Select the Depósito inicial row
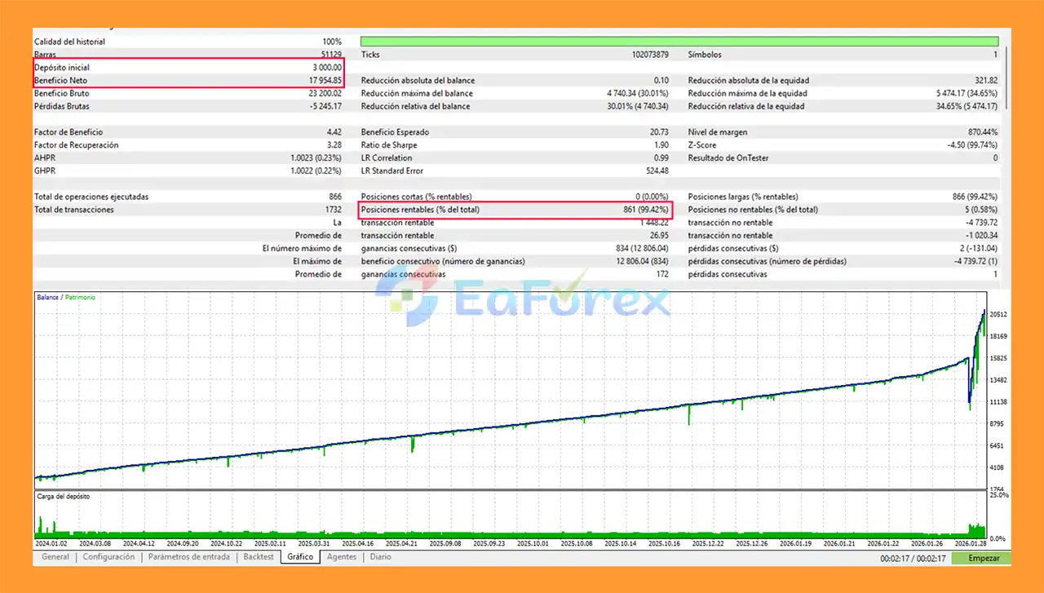Viewport: 1044px width, 593px height. [x=188, y=68]
